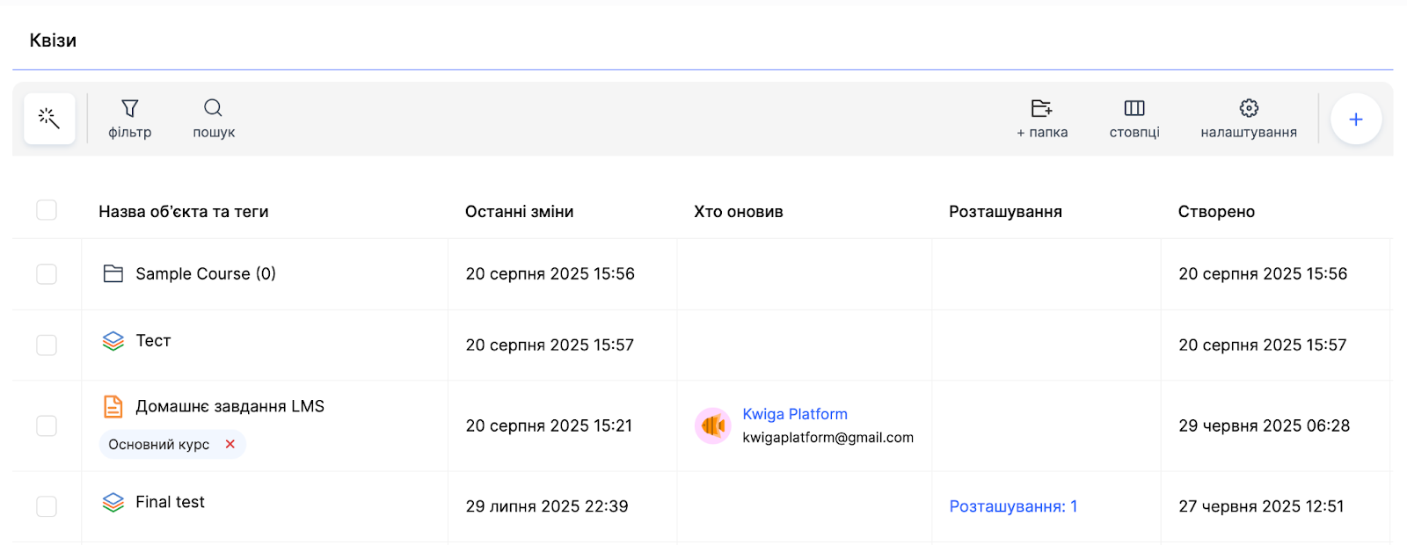Sort by the Останні зміни column header

coord(519,212)
